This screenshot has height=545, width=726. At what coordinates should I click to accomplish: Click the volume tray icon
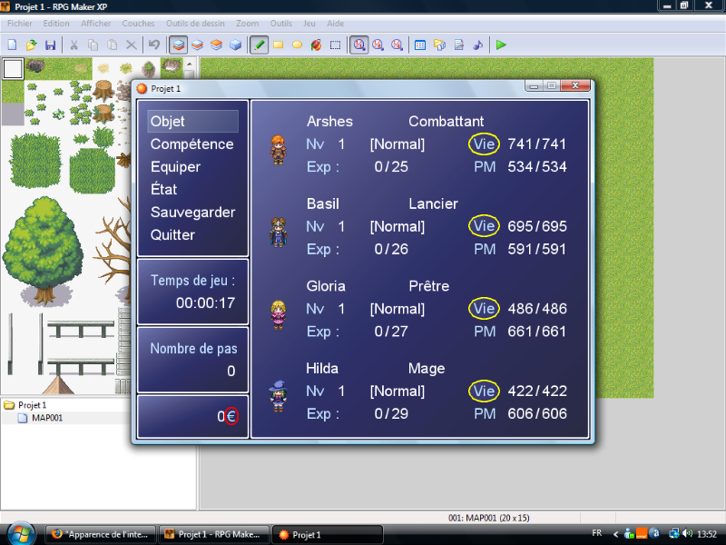coord(687,533)
